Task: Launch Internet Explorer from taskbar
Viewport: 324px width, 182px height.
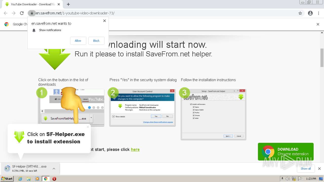Action: 20,179
